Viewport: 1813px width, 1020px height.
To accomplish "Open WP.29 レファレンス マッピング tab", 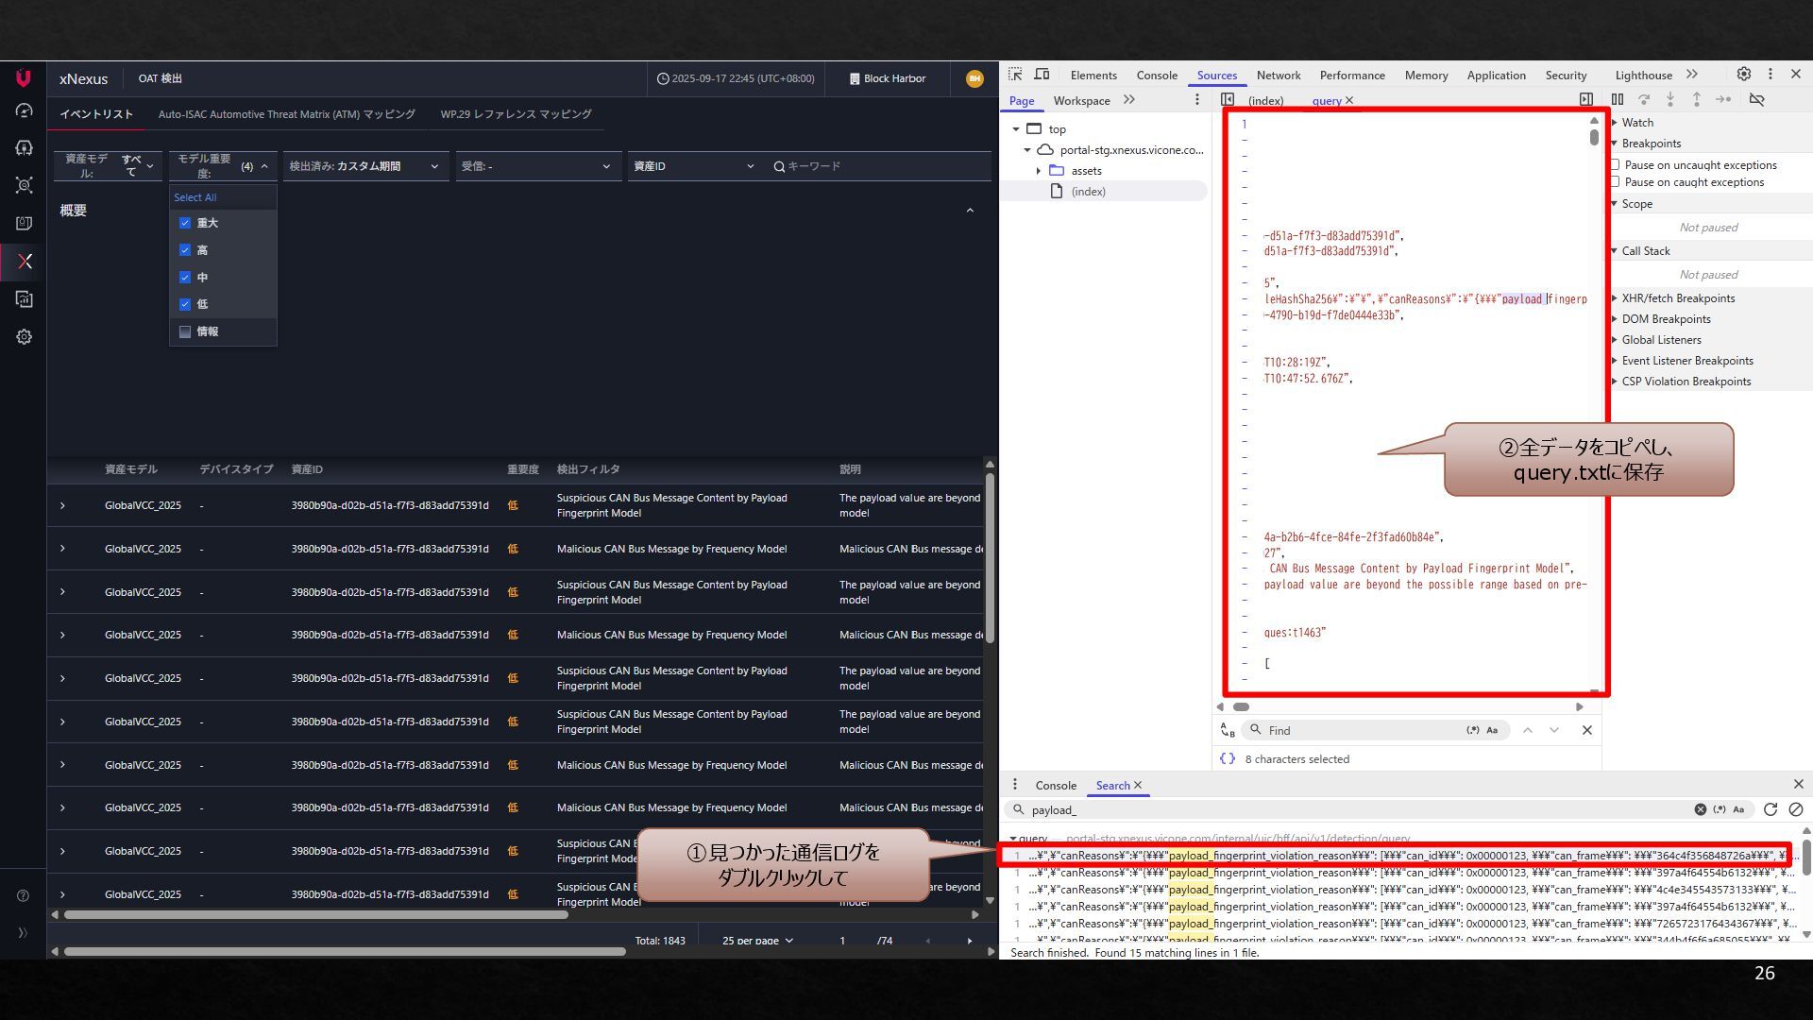I will pyautogui.click(x=516, y=114).
